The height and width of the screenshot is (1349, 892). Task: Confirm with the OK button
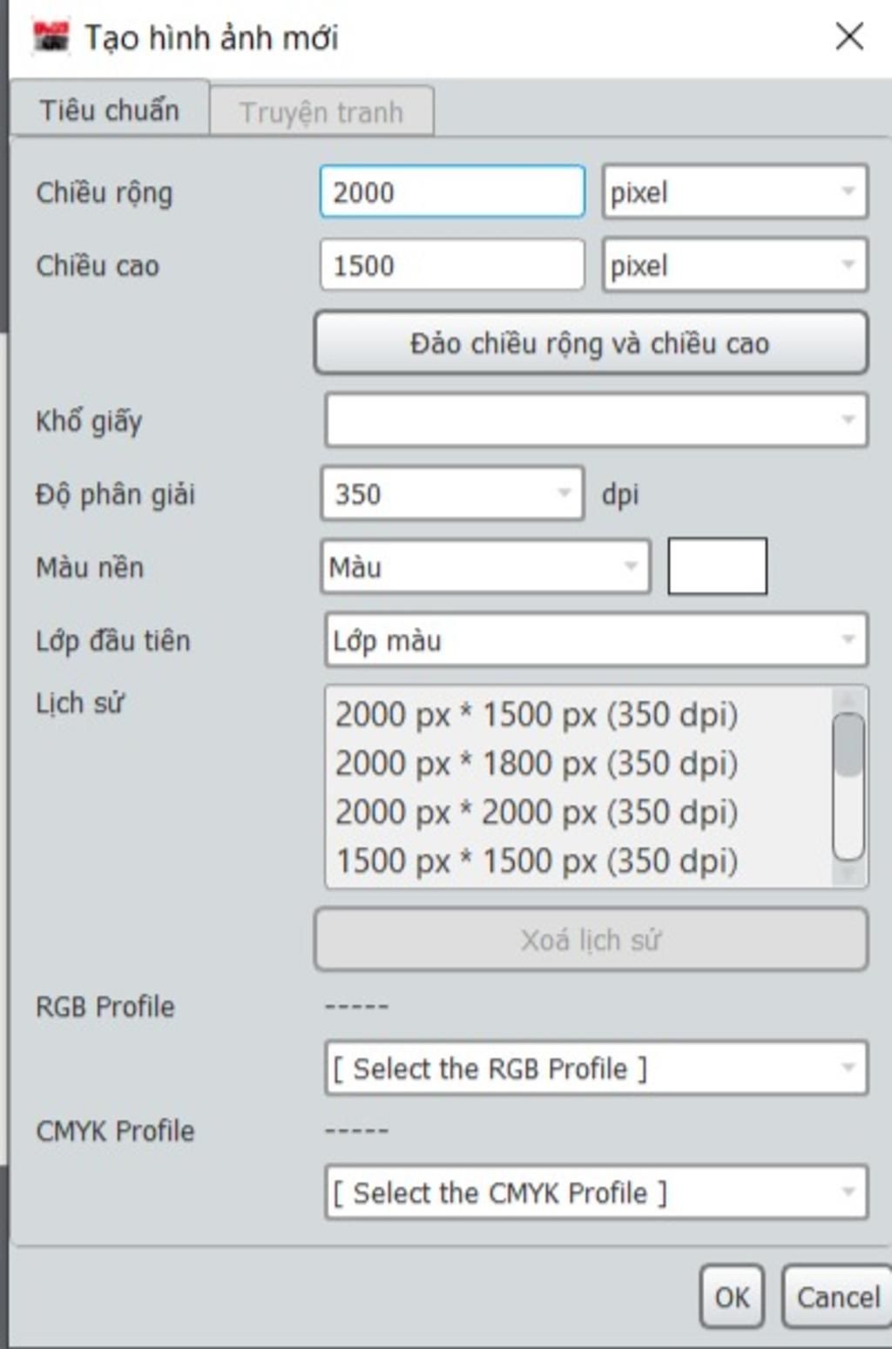pyautogui.click(x=732, y=1297)
